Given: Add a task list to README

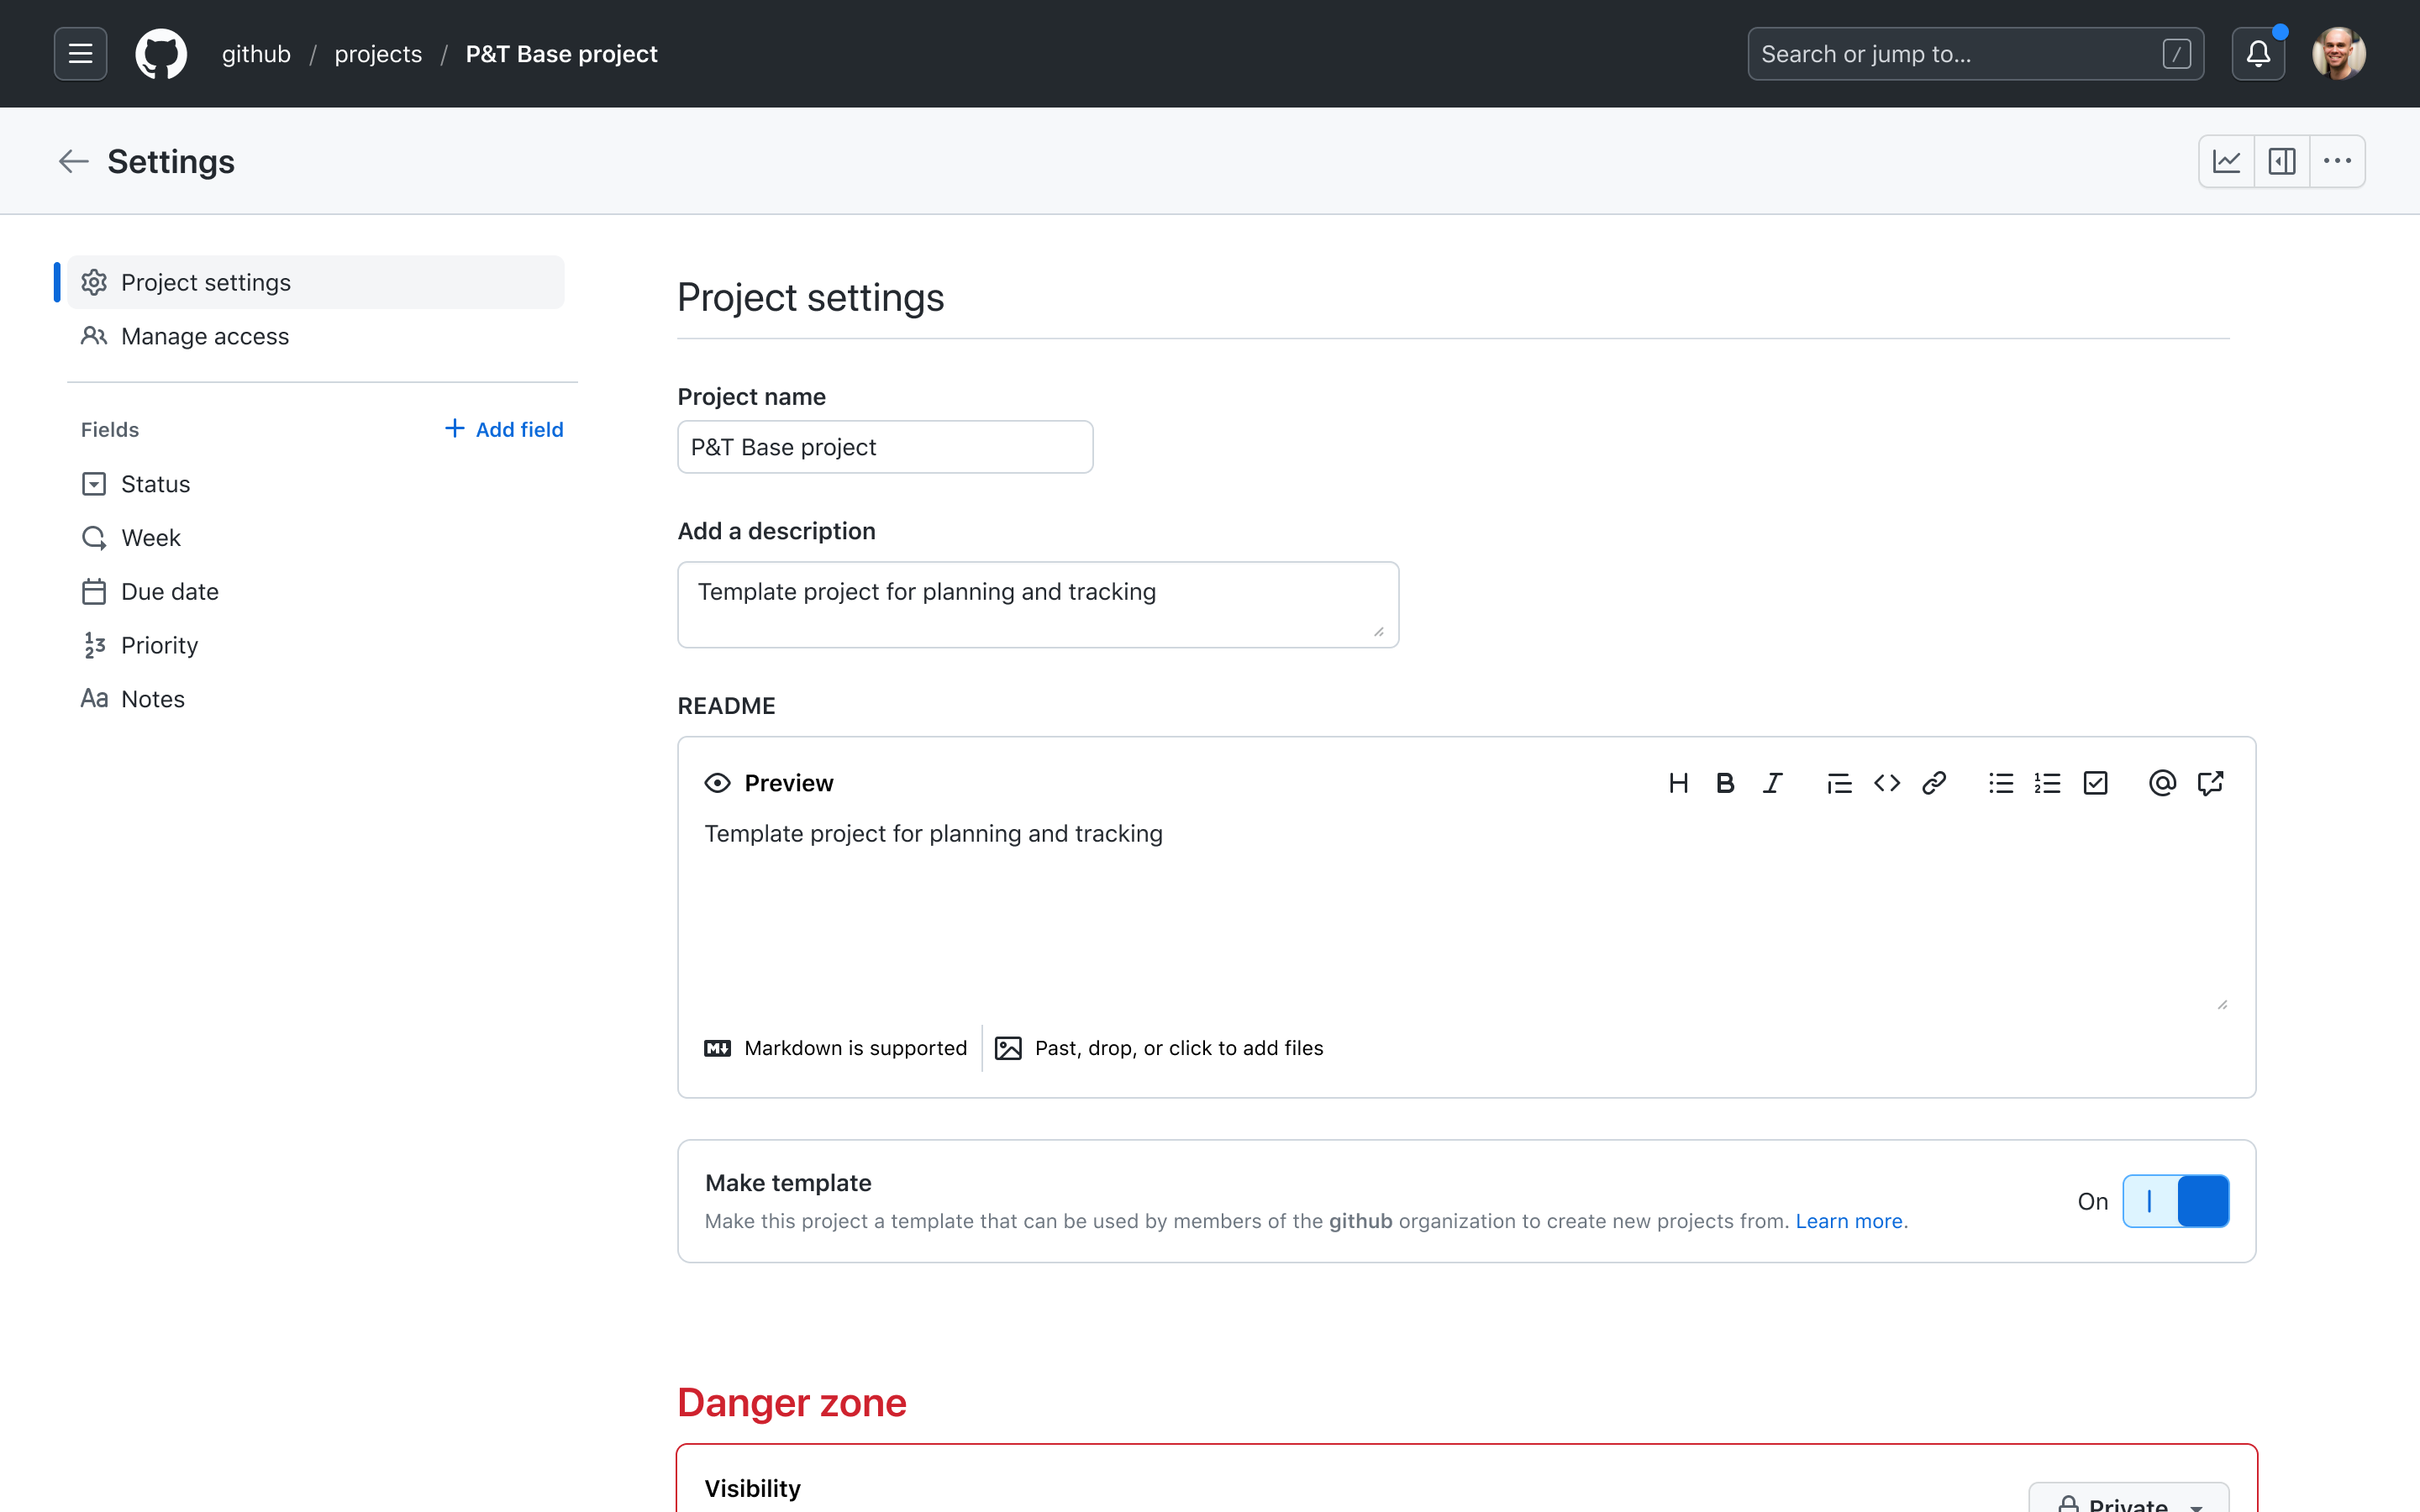Looking at the screenshot, I should tap(2094, 783).
